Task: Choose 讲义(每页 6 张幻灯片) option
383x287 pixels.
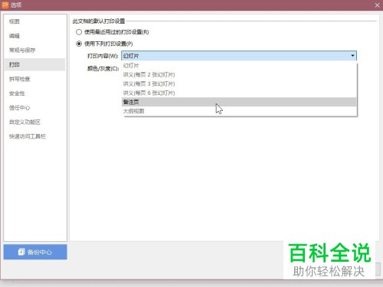Action: pos(239,93)
